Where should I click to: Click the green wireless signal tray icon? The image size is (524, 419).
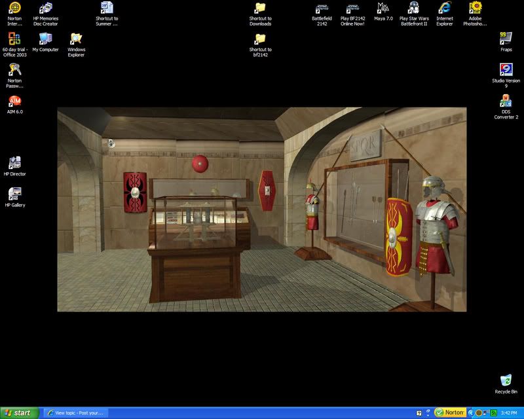(x=494, y=413)
